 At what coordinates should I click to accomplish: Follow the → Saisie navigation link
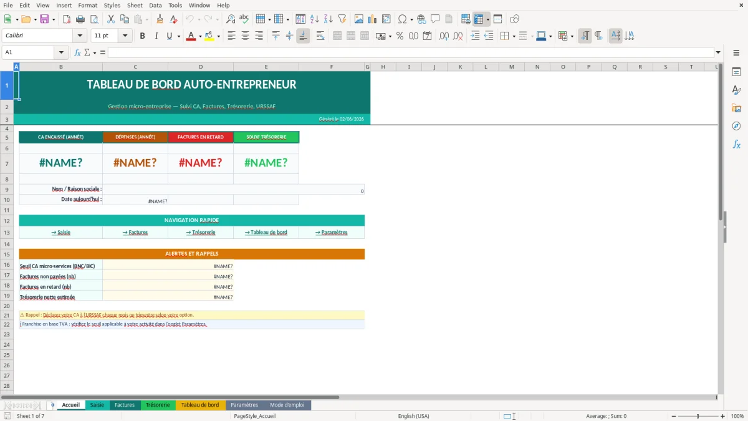pos(61,233)
